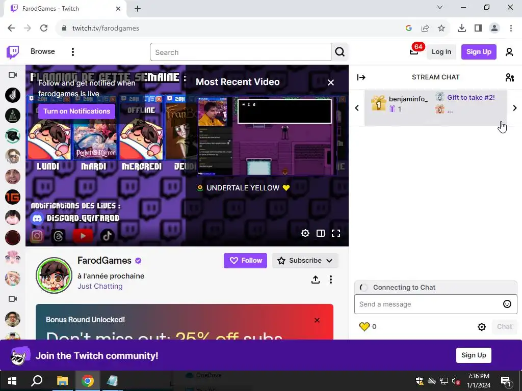Screen dimensions: 522x391
Task: Enter fullscreen video mode
Action: point(336,233)
